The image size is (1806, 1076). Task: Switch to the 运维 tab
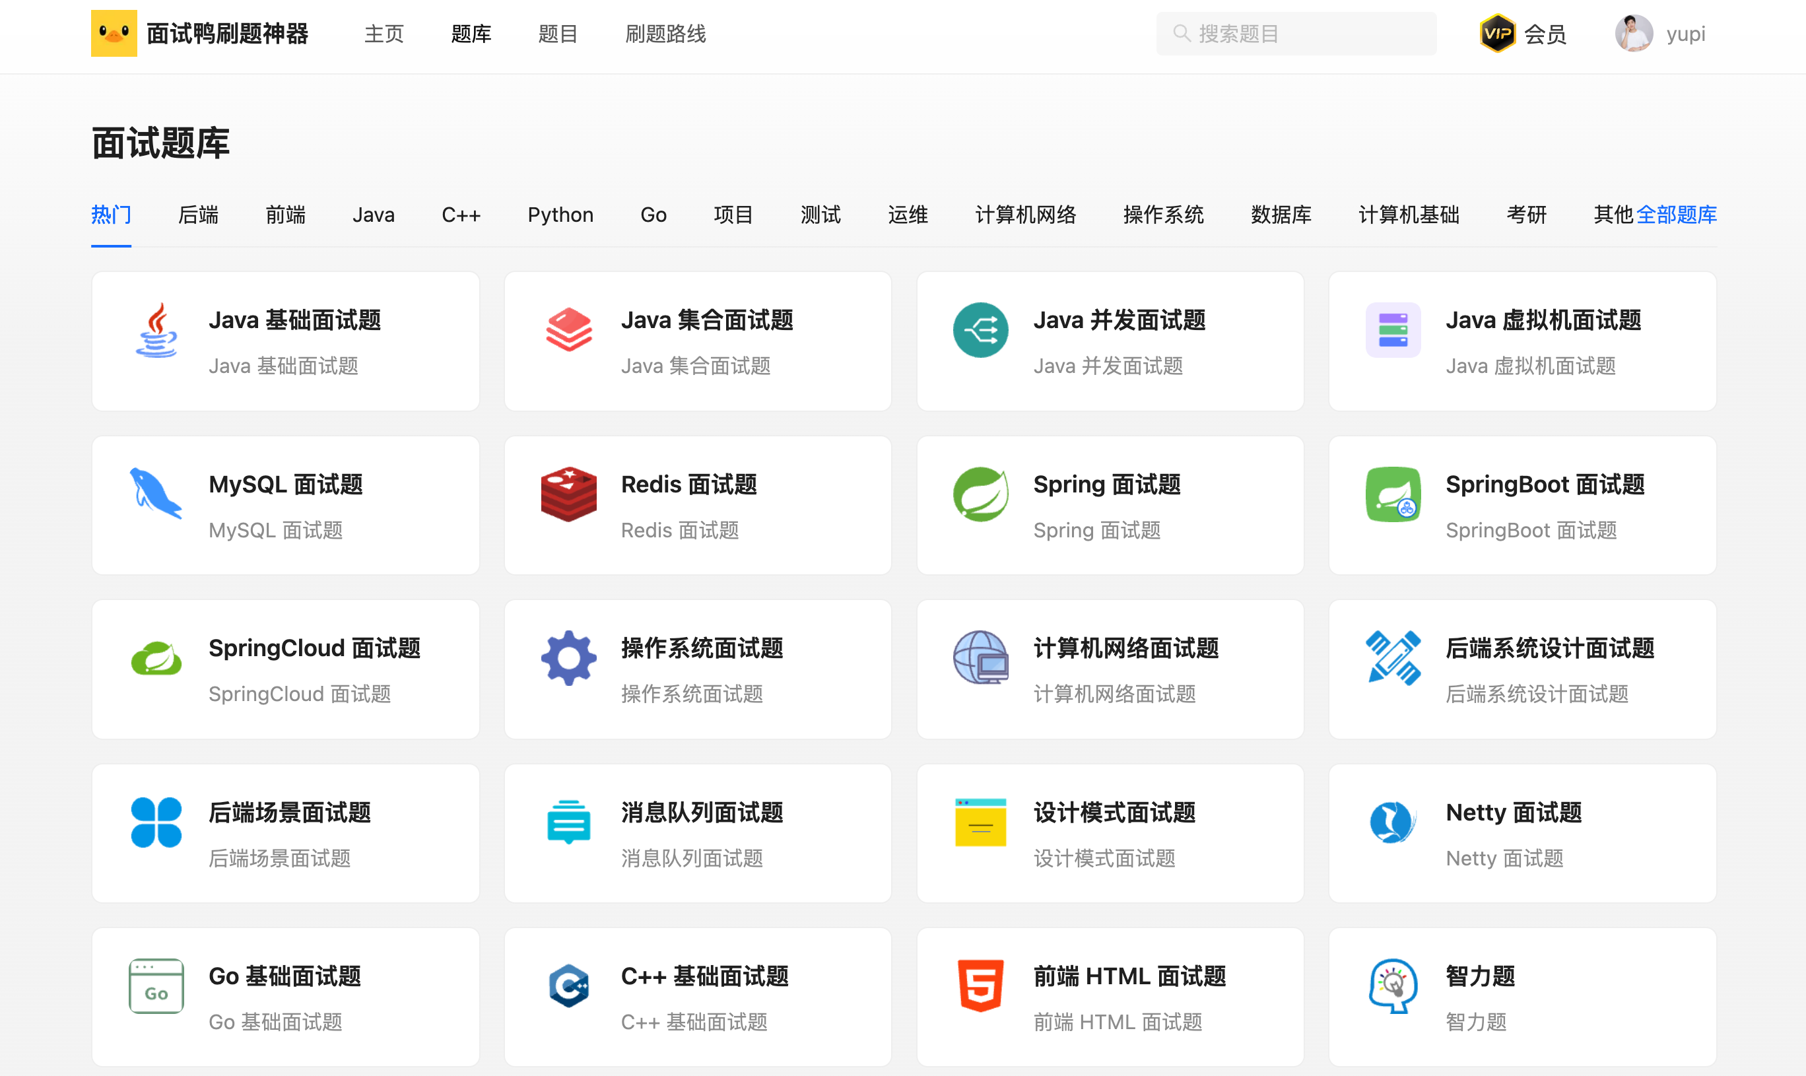[908, 215]
